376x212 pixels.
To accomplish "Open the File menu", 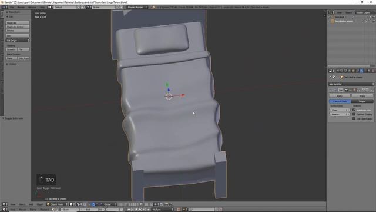I will tap(12, 8).
